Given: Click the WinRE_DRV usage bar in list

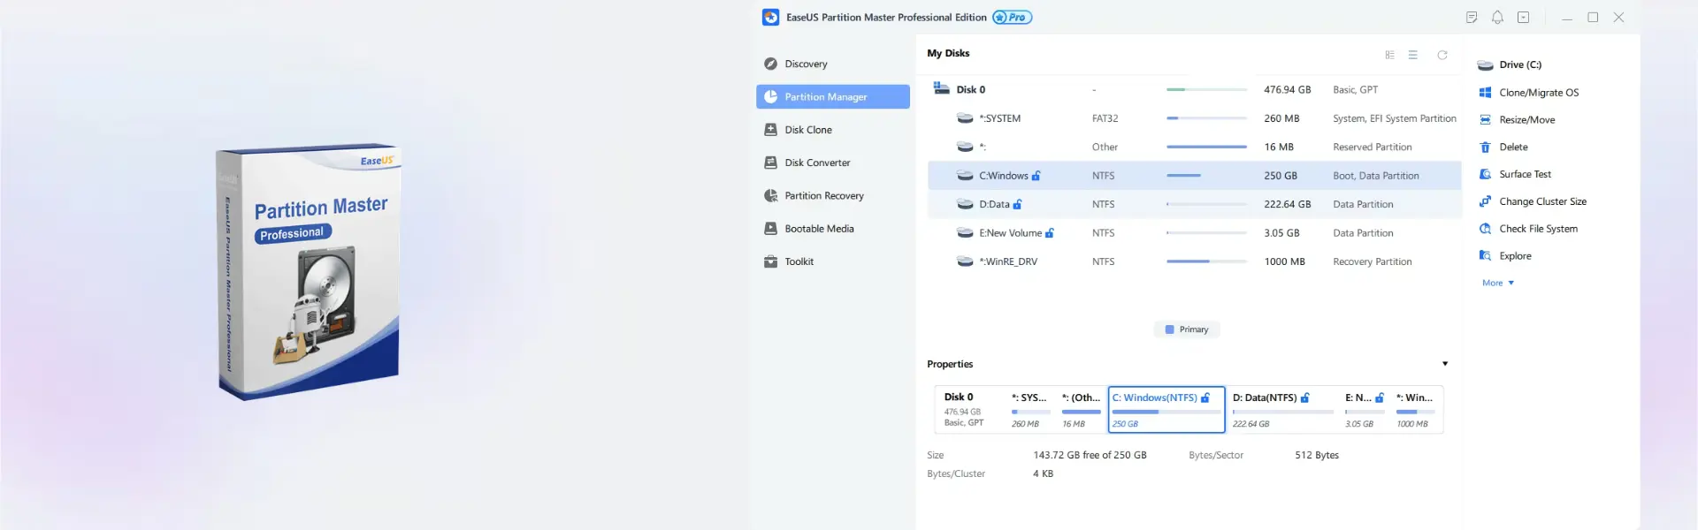Looking at the screenshot, I should pyautogui.click(x=1206, y=261).
